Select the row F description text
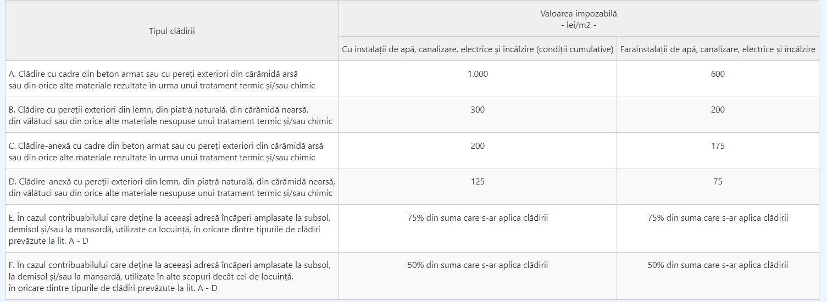 click(169, 276)
